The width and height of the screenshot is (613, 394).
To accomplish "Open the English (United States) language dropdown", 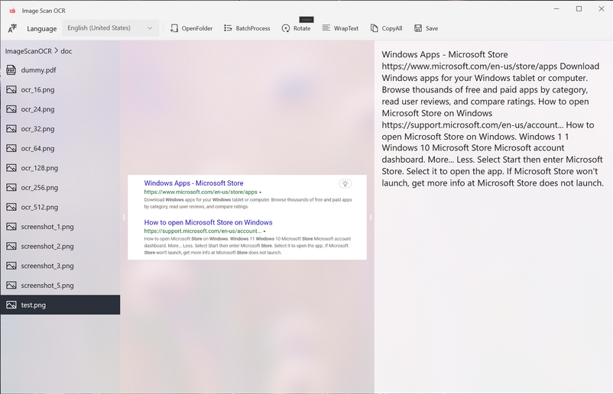I will [110, 28].
